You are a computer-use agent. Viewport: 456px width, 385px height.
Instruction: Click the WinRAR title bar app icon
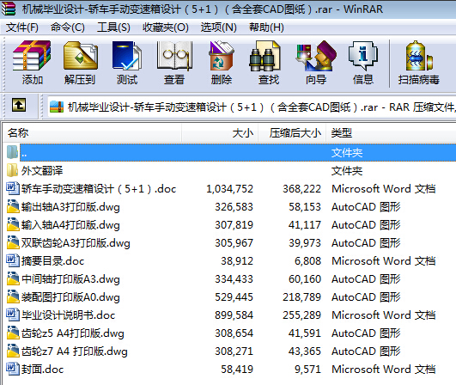tap(8, 9)
